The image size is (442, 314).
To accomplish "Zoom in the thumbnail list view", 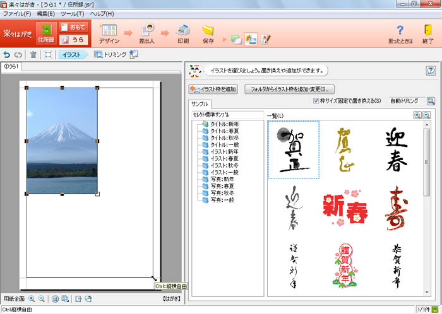I will click(x=417, y=115).
